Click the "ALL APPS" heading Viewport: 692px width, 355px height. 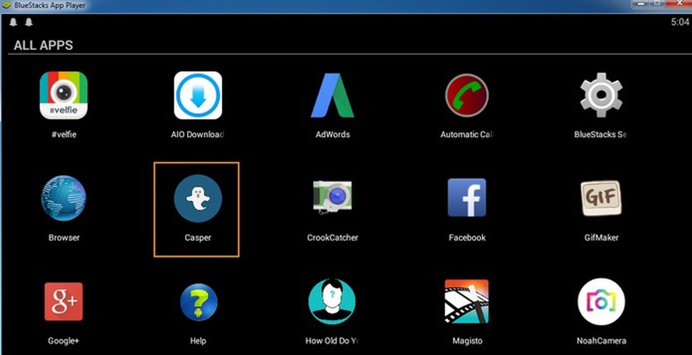point(44,45)
